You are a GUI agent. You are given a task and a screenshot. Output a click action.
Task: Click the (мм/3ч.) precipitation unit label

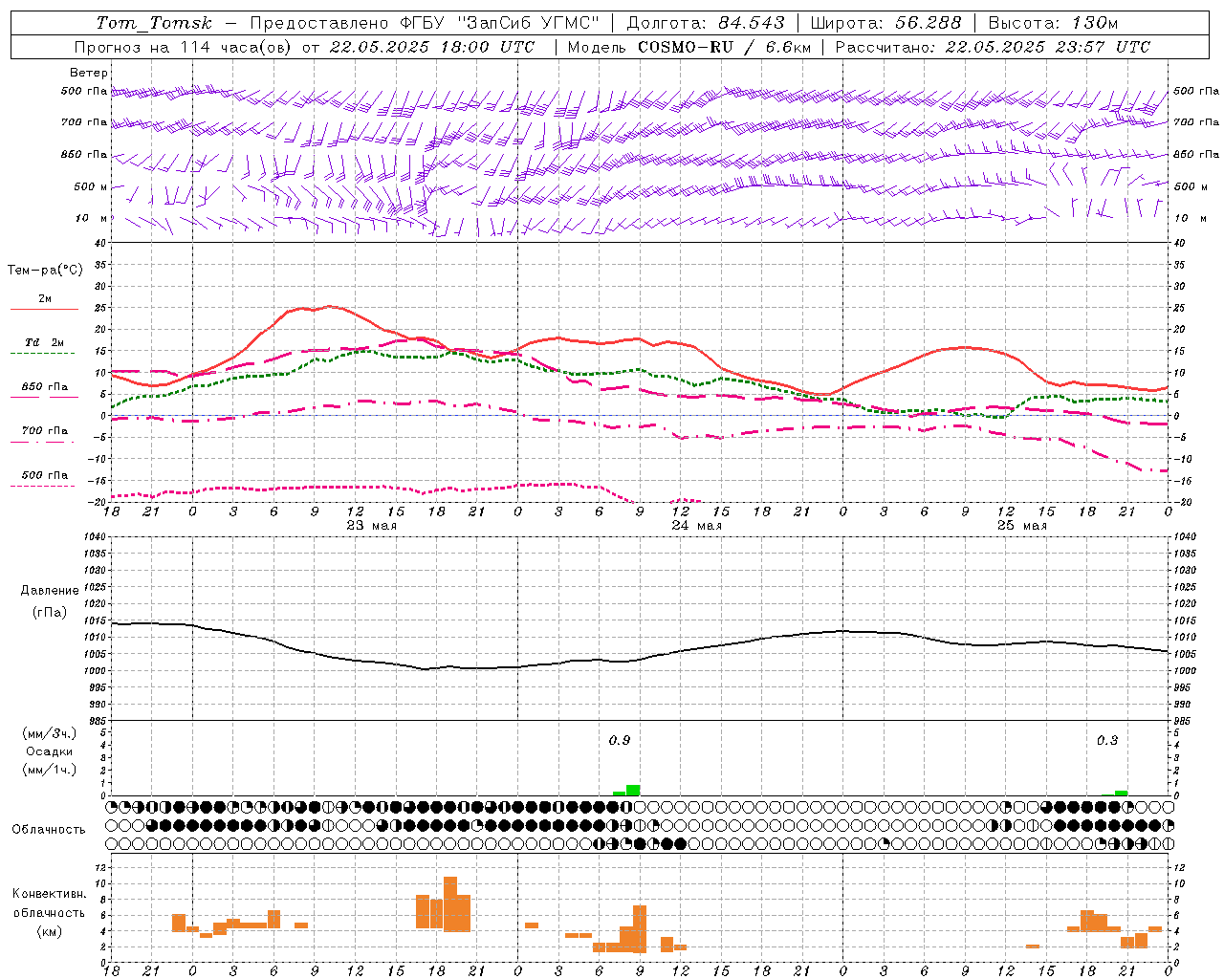pos(50,733)
